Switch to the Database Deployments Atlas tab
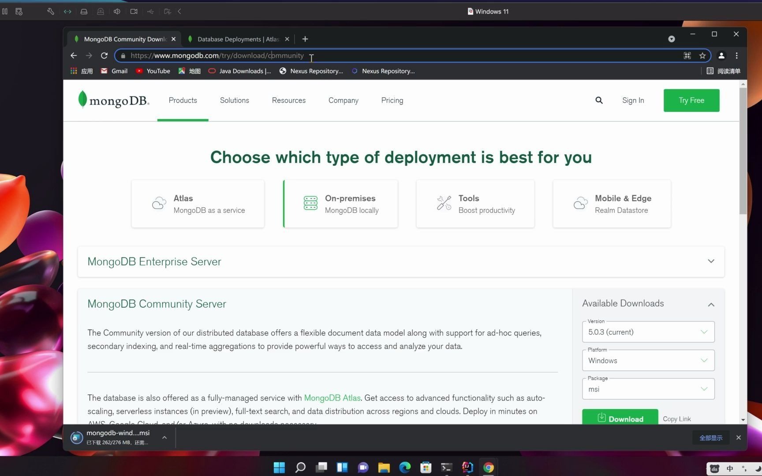Image resolution: width=762 pixels, height=476 pixels. [238, 39]
